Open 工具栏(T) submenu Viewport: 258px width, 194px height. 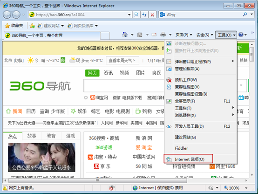pyautogui.click(x=200, y=108)
